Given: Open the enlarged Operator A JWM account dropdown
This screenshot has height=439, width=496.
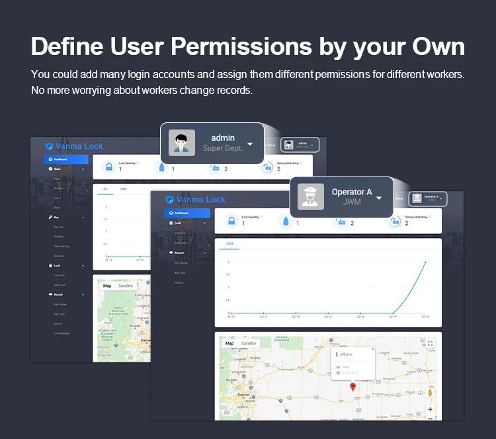Looking at the screenshot, I should (379, 198).
